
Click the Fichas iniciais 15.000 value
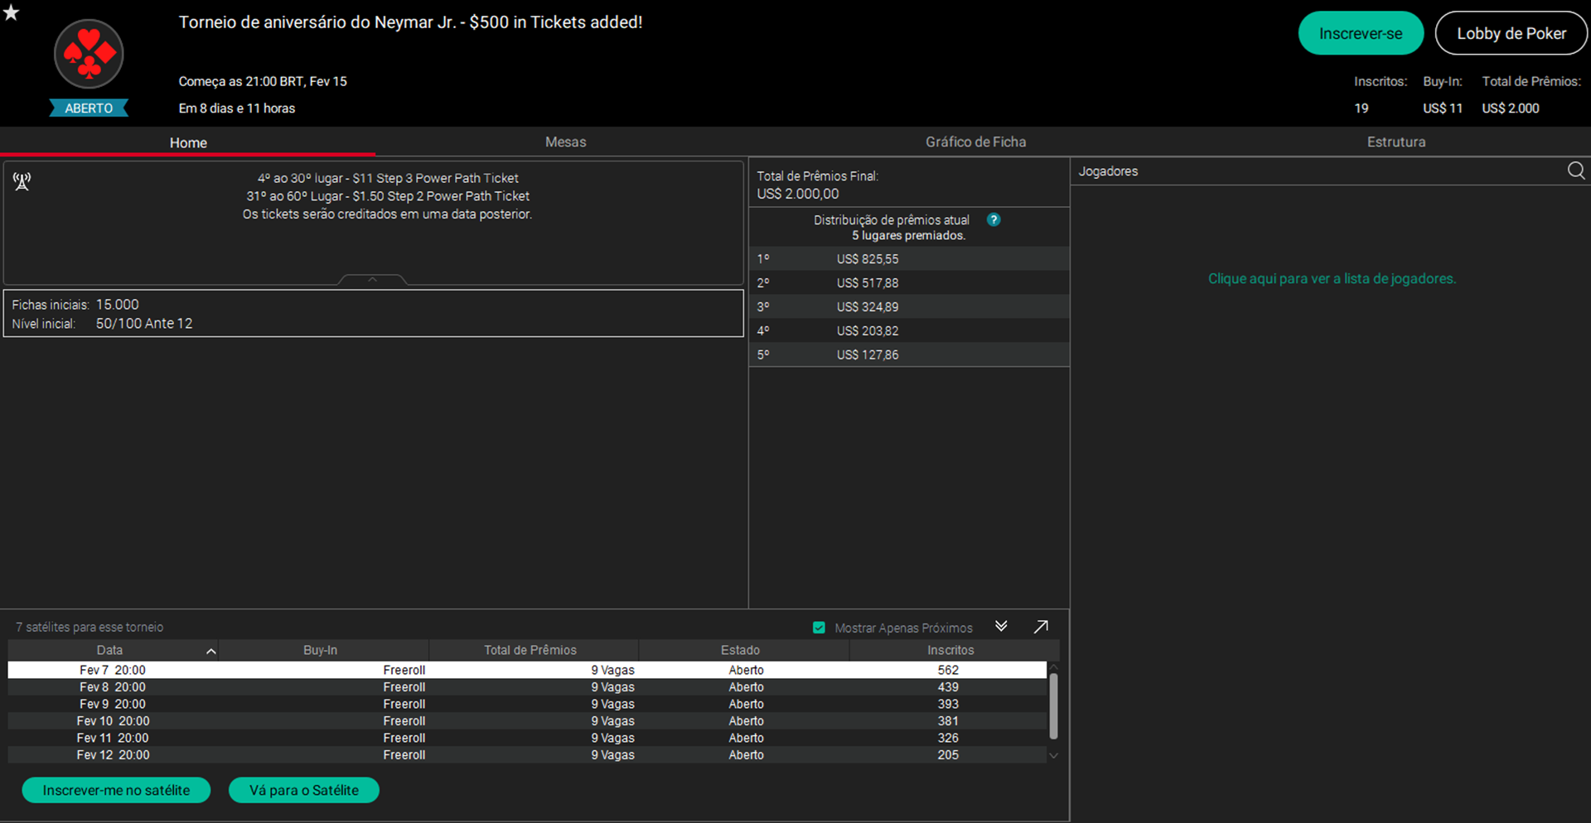point(118,305)
